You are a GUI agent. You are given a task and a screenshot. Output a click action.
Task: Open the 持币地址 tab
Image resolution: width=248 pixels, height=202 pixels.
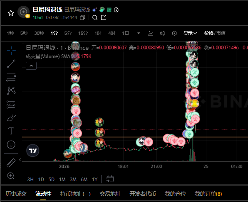click(x=75, y=194)
